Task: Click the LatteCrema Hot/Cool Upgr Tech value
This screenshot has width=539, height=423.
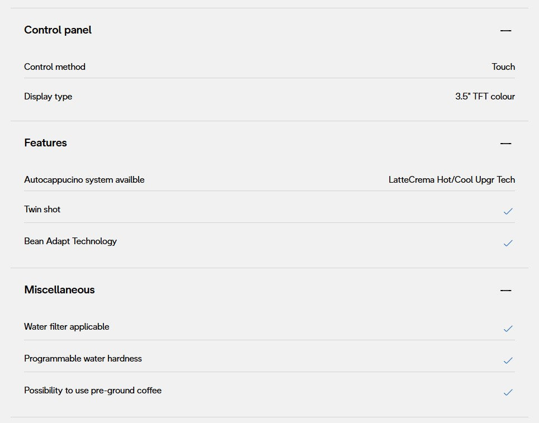Action: (452, 180)
